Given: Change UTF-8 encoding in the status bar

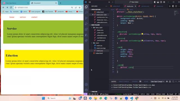Looking at the screenshot, I should coord(143,94).
